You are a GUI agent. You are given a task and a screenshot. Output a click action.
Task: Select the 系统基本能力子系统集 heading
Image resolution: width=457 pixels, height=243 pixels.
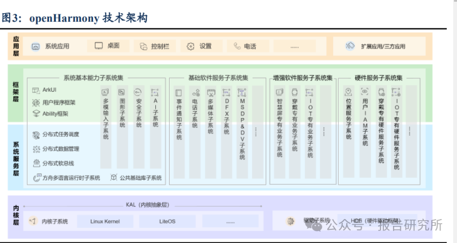93,78
